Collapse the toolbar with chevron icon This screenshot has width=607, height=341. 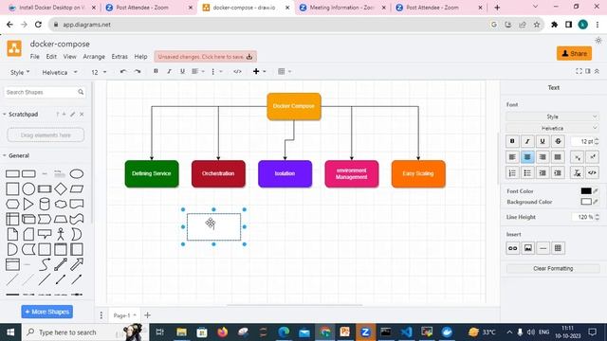tap(597, 71)
